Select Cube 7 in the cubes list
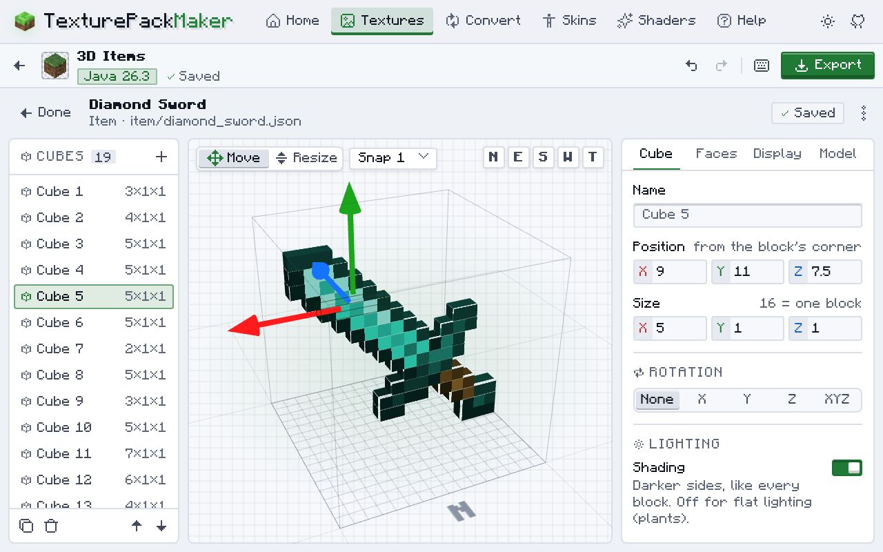This screenshot has height=552, width=883. 94,349
